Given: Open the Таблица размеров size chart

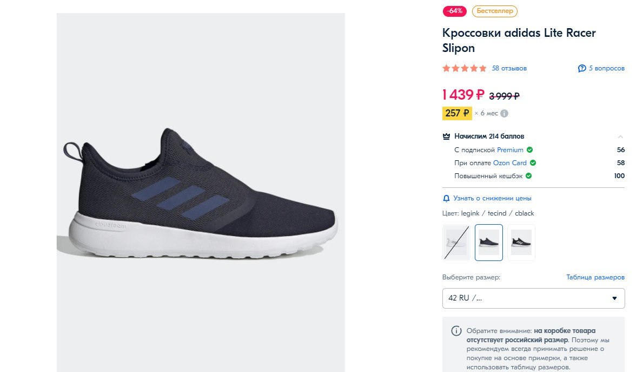Looking at the screenshot, I should [x=595, y=277].
